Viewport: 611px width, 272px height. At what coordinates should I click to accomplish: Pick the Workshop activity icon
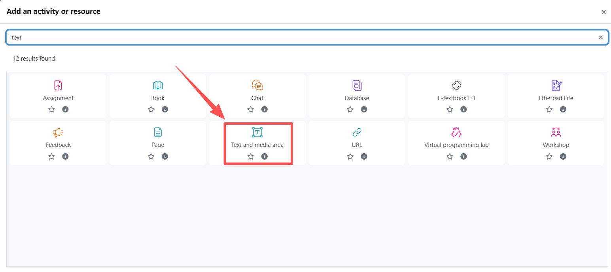point(556,132)
